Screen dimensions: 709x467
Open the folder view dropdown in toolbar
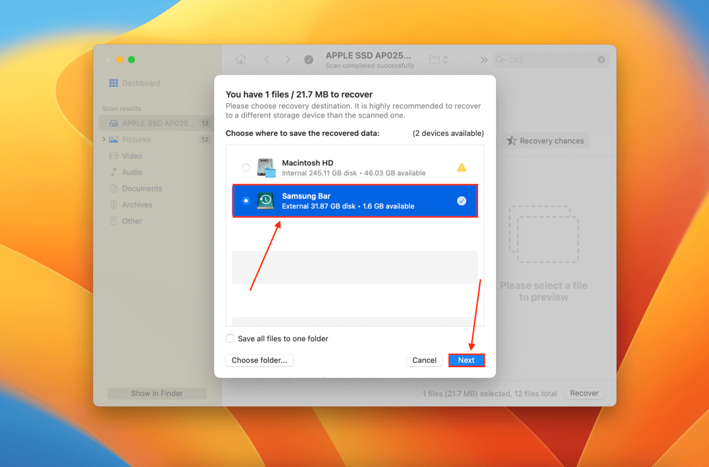[439, 60]
